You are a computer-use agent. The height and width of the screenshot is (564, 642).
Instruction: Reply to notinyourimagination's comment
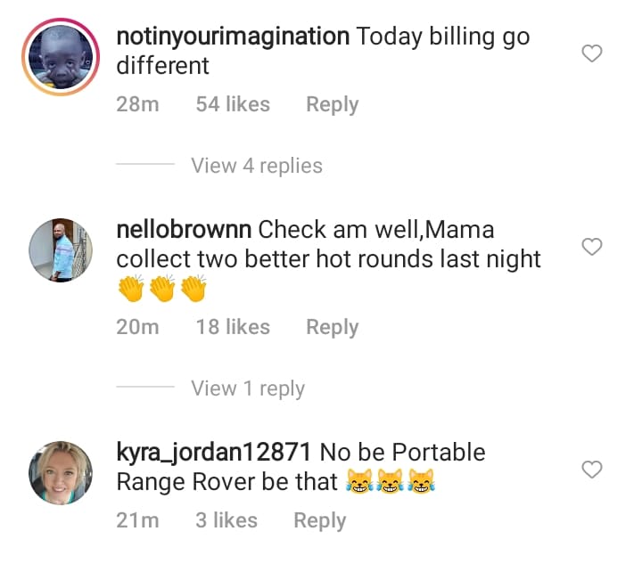coord(332,104)
